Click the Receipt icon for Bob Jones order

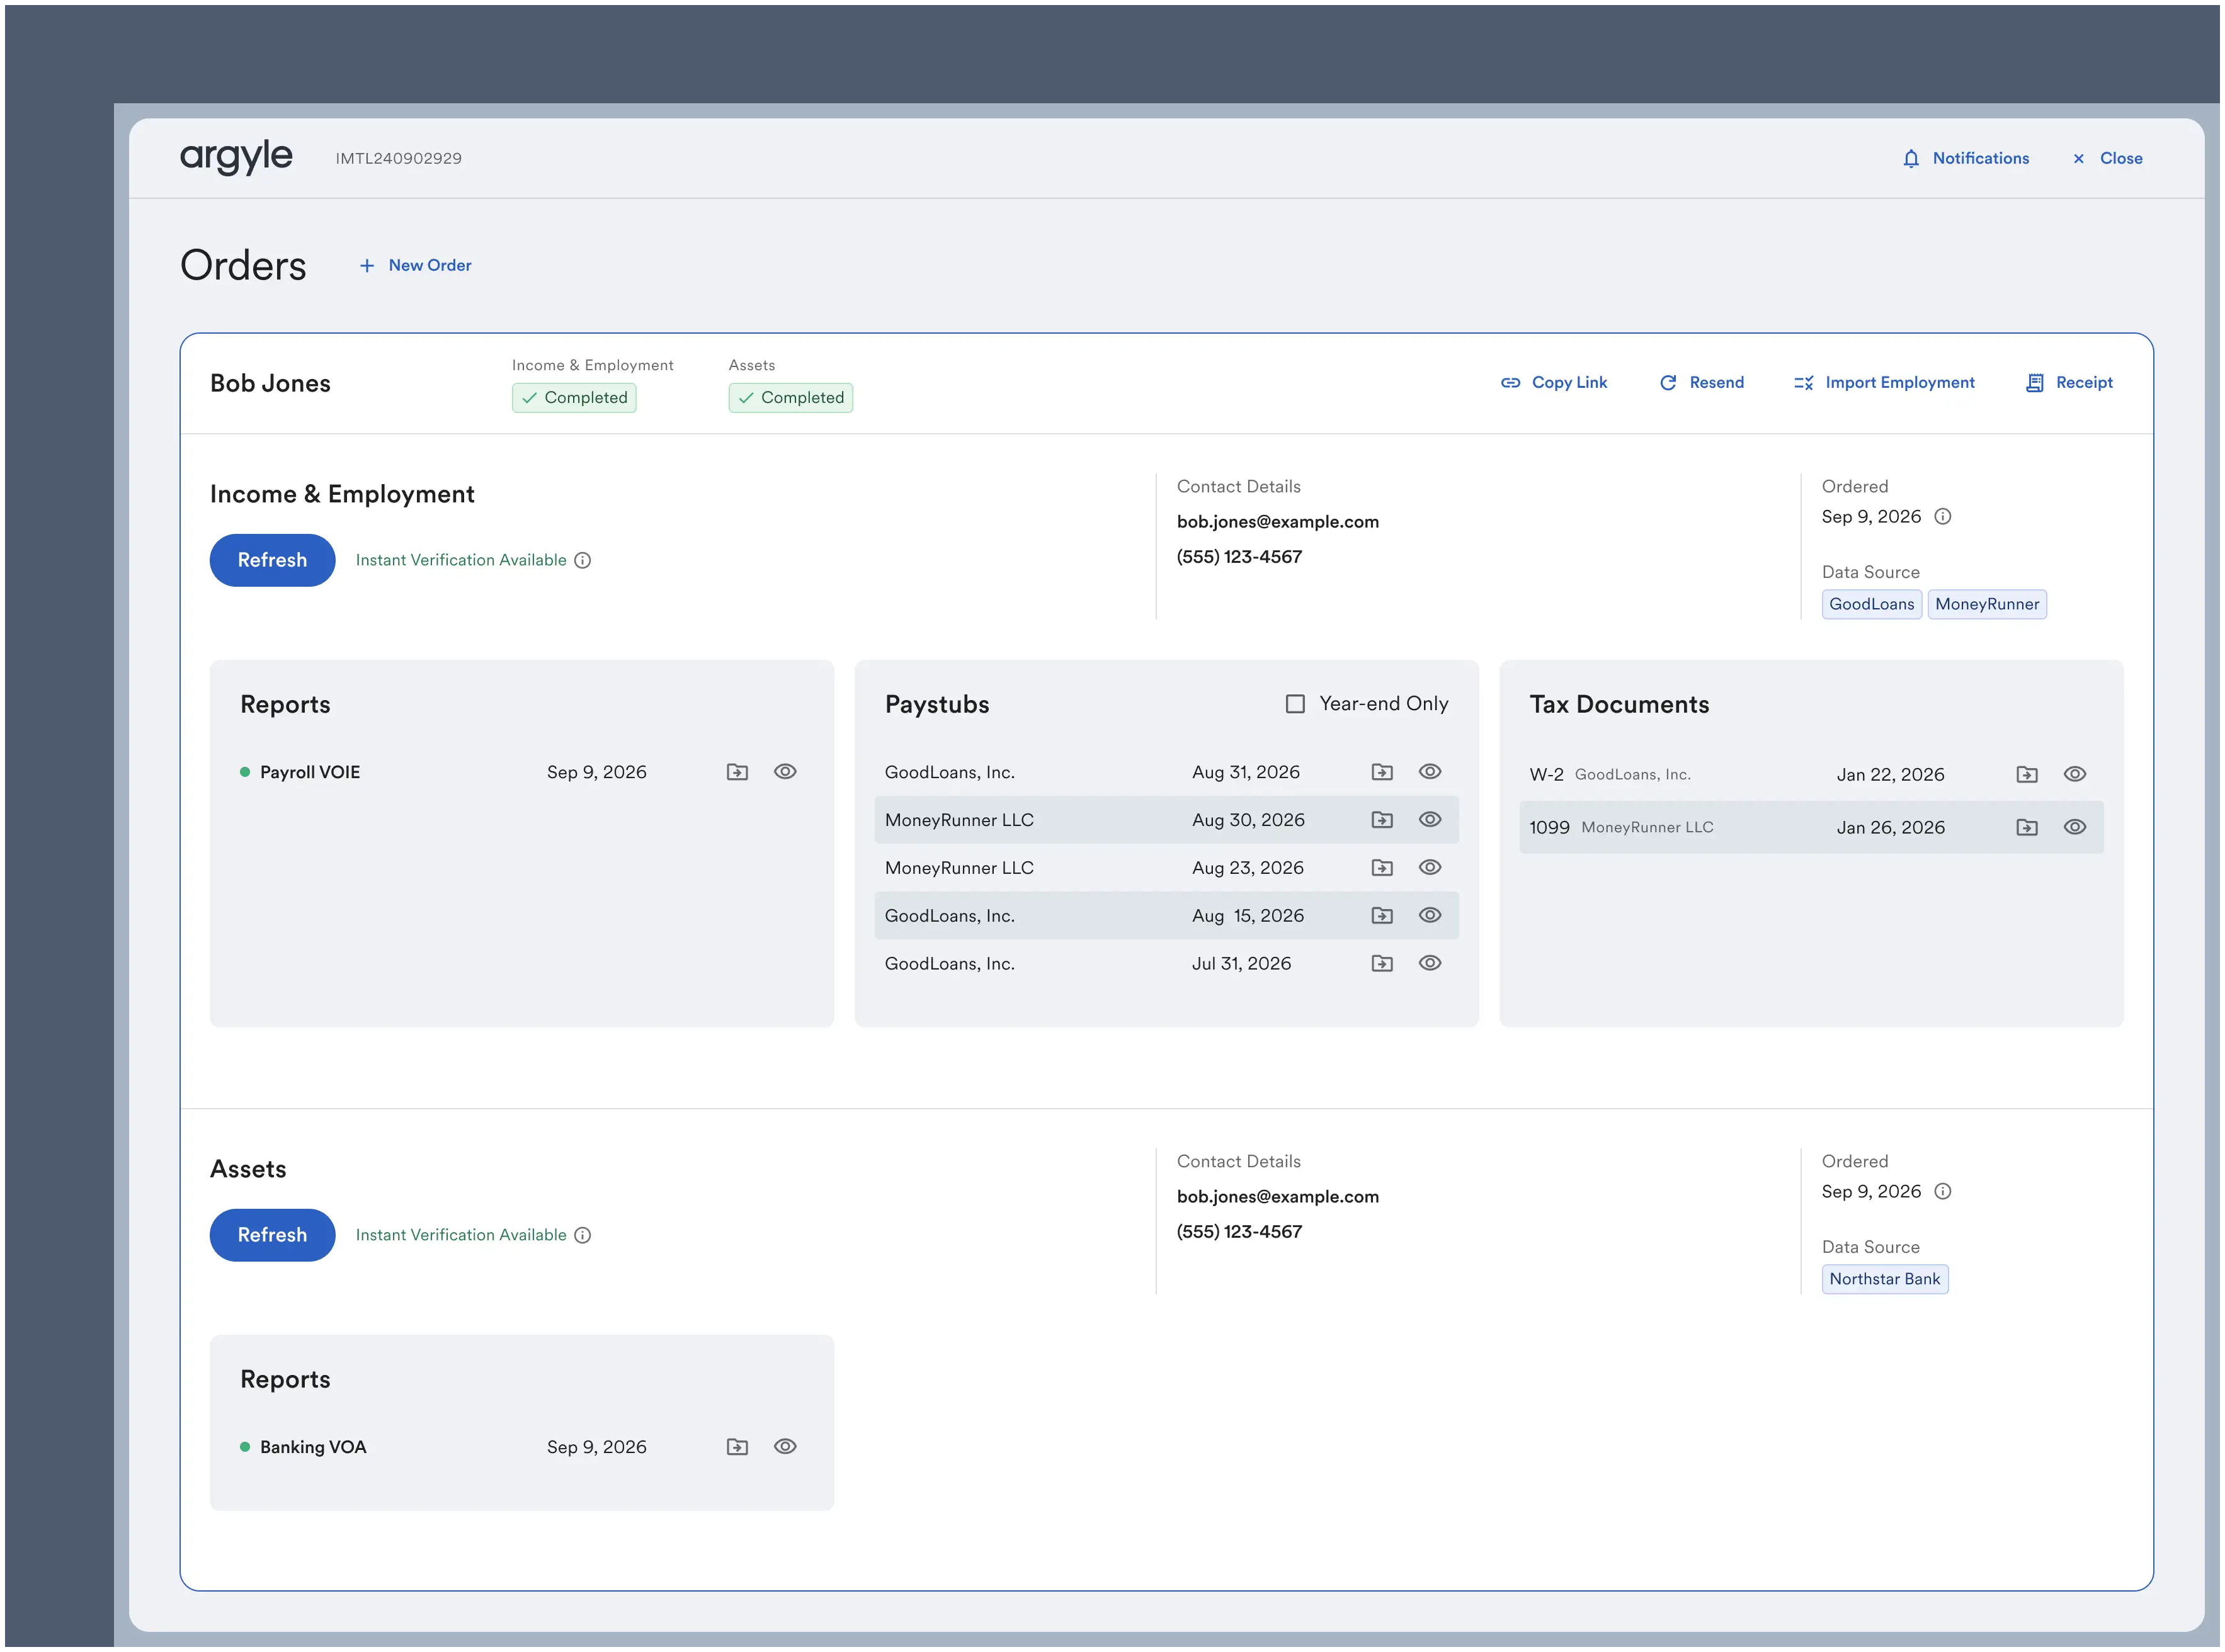pyautogui.click(x=2034, y=382)
